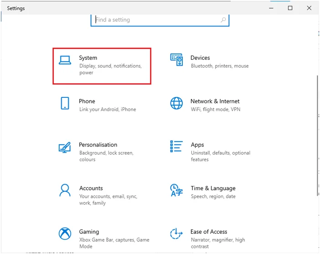Click 'Speech, region, date' description
The width and height of the screenshot is (320, 254).
[x=213, y=196]
